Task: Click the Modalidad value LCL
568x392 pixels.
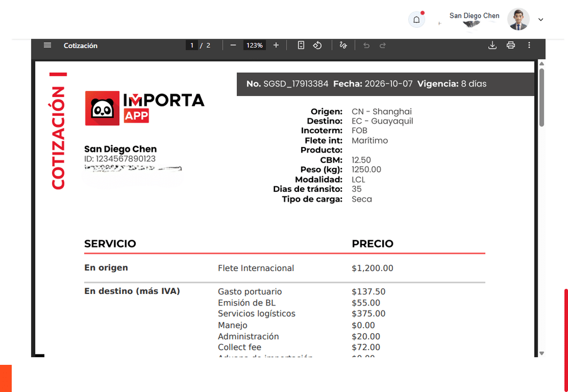Action: (358, 180)
